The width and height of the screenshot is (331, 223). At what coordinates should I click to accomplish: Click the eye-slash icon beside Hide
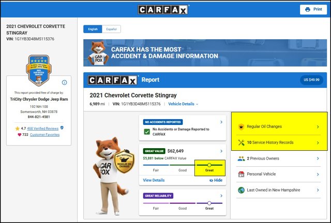point(212,181)
